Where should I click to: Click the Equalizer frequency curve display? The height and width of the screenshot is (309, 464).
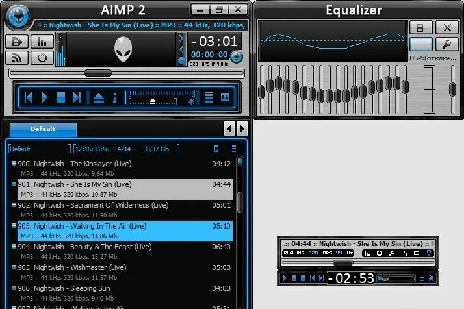tap(333, 41)
